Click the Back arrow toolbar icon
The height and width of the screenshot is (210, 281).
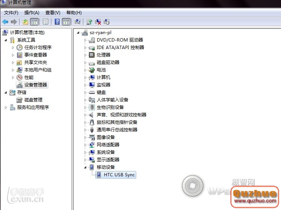5,22
